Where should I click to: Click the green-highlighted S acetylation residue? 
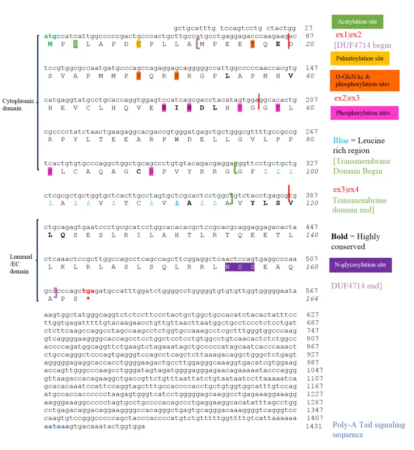point(75,44)
